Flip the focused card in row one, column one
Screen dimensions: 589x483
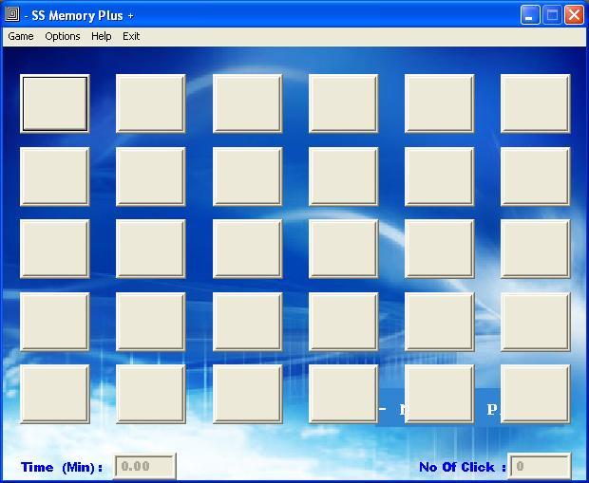pos(55,103)
